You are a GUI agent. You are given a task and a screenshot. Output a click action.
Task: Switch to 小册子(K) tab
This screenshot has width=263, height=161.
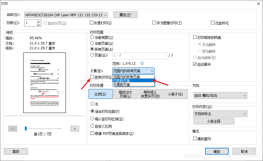pyautogui.click(x=176, y=94)
